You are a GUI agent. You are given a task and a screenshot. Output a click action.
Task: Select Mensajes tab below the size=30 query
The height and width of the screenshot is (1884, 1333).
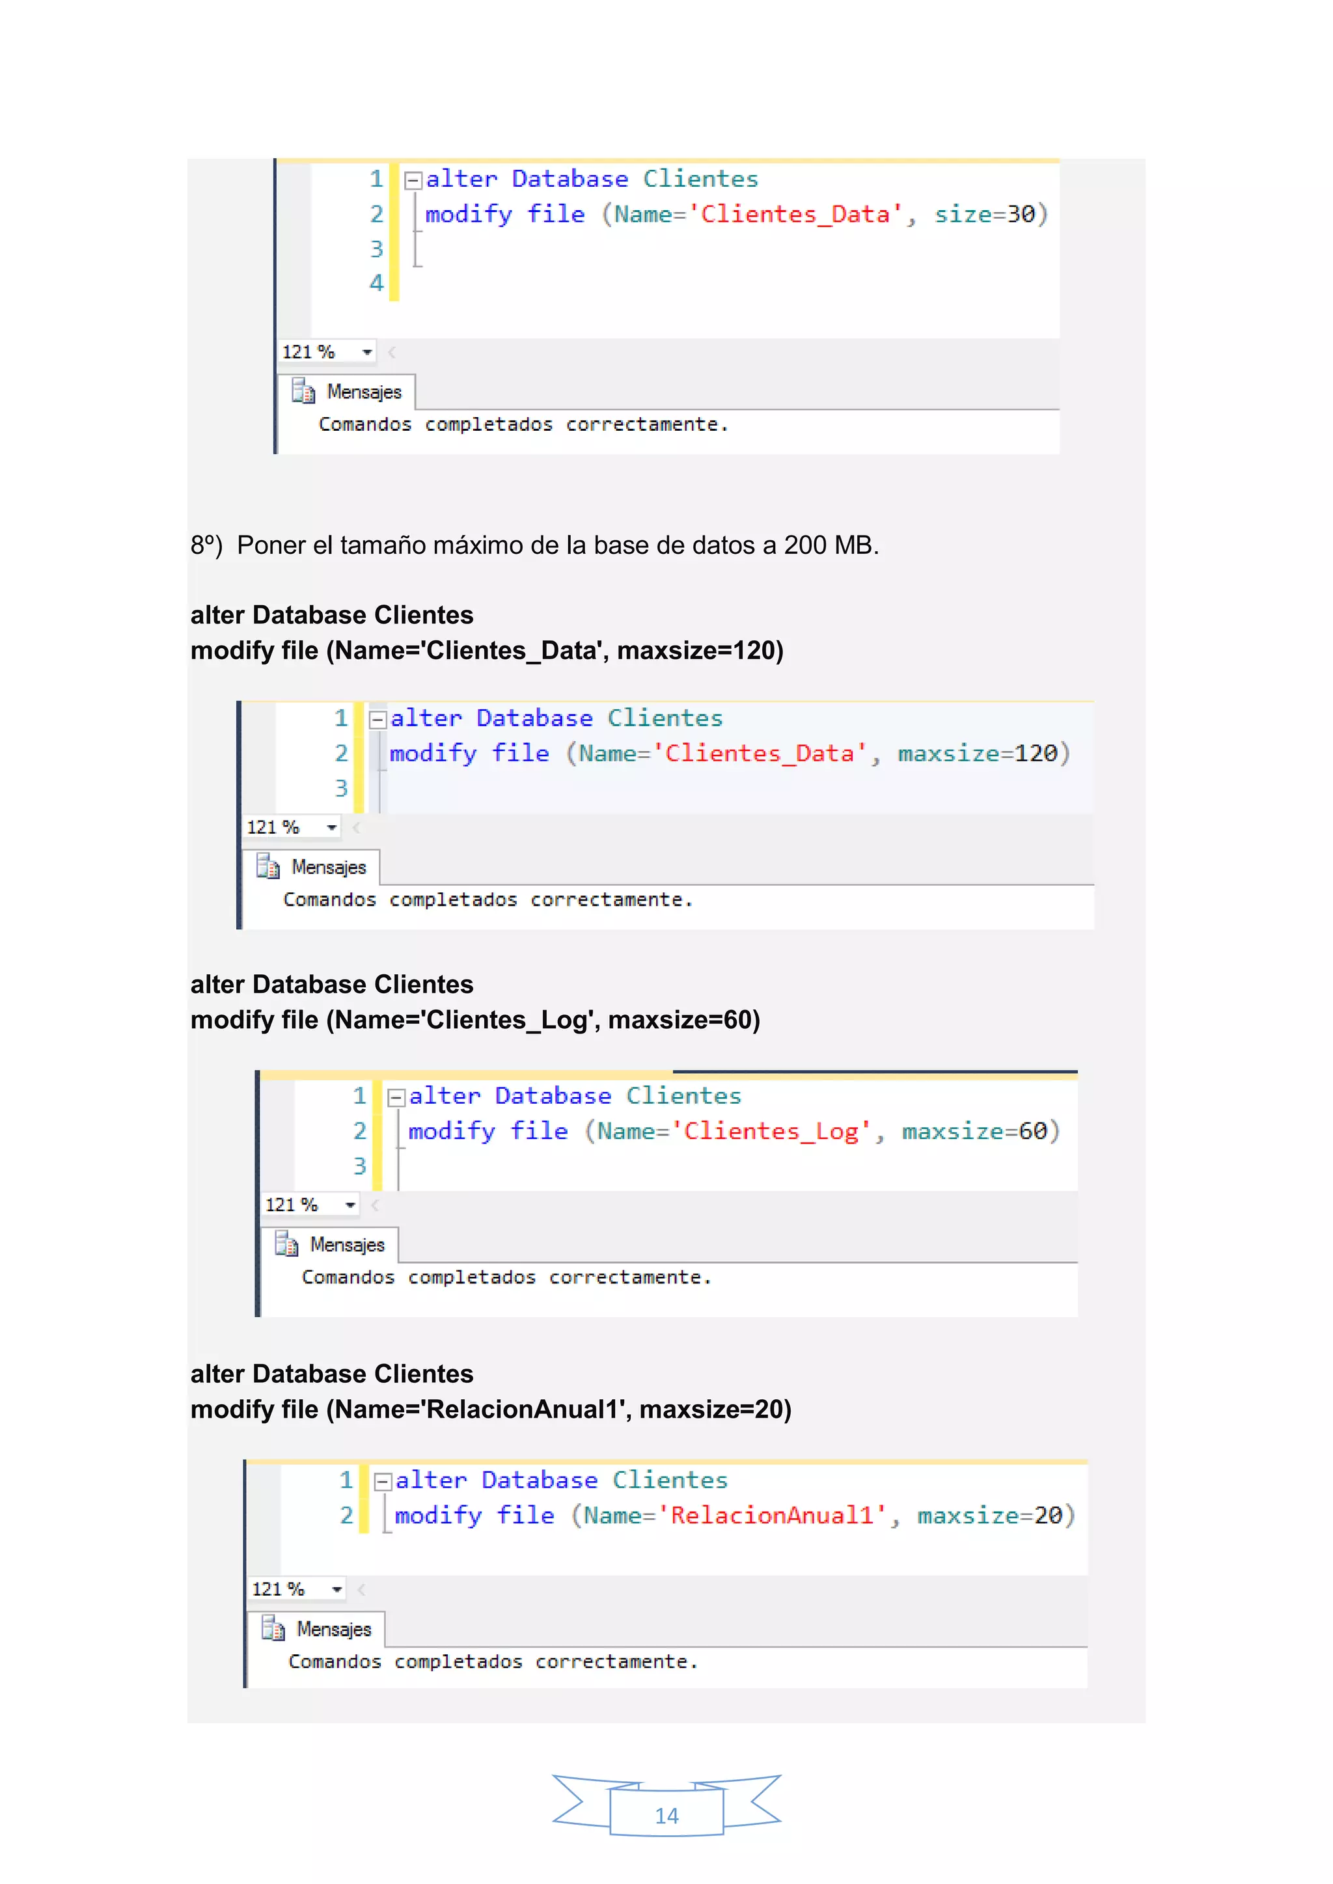click(347, 392)
